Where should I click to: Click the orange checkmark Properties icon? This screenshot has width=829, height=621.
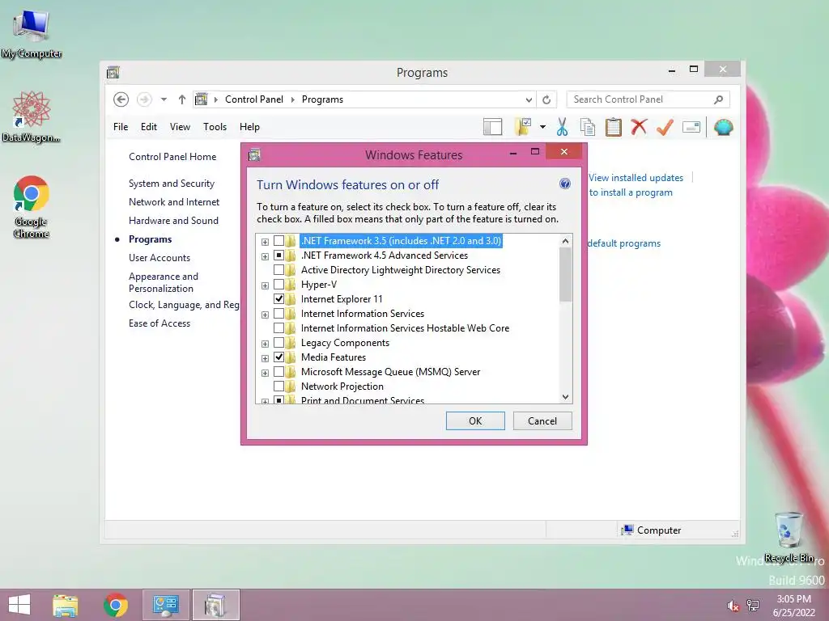tap(665, 127)
